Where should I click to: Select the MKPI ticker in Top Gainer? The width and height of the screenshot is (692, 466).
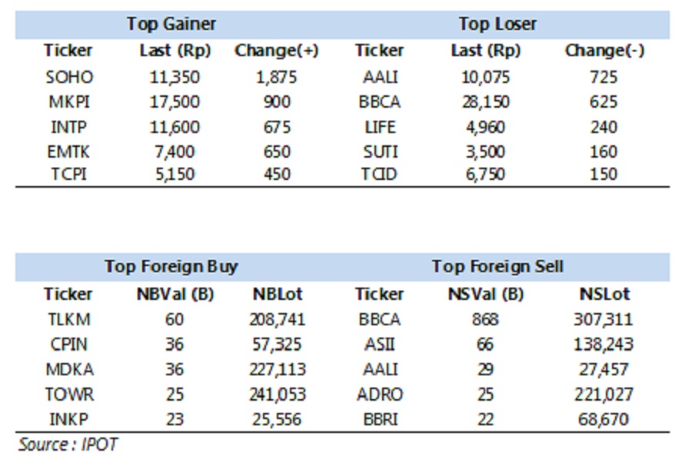(x=68, y=102)
